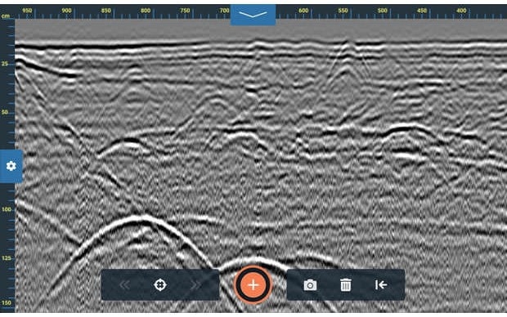Select the 900 distance ruler label

pos(66,11)
